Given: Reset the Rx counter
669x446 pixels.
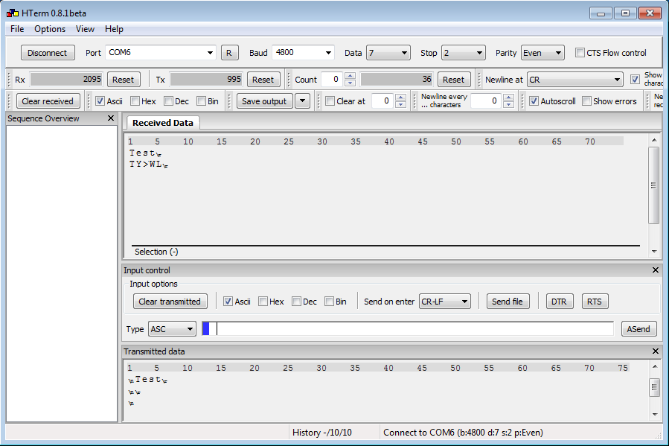Looking at the screenshot, I should pos(123,80).
